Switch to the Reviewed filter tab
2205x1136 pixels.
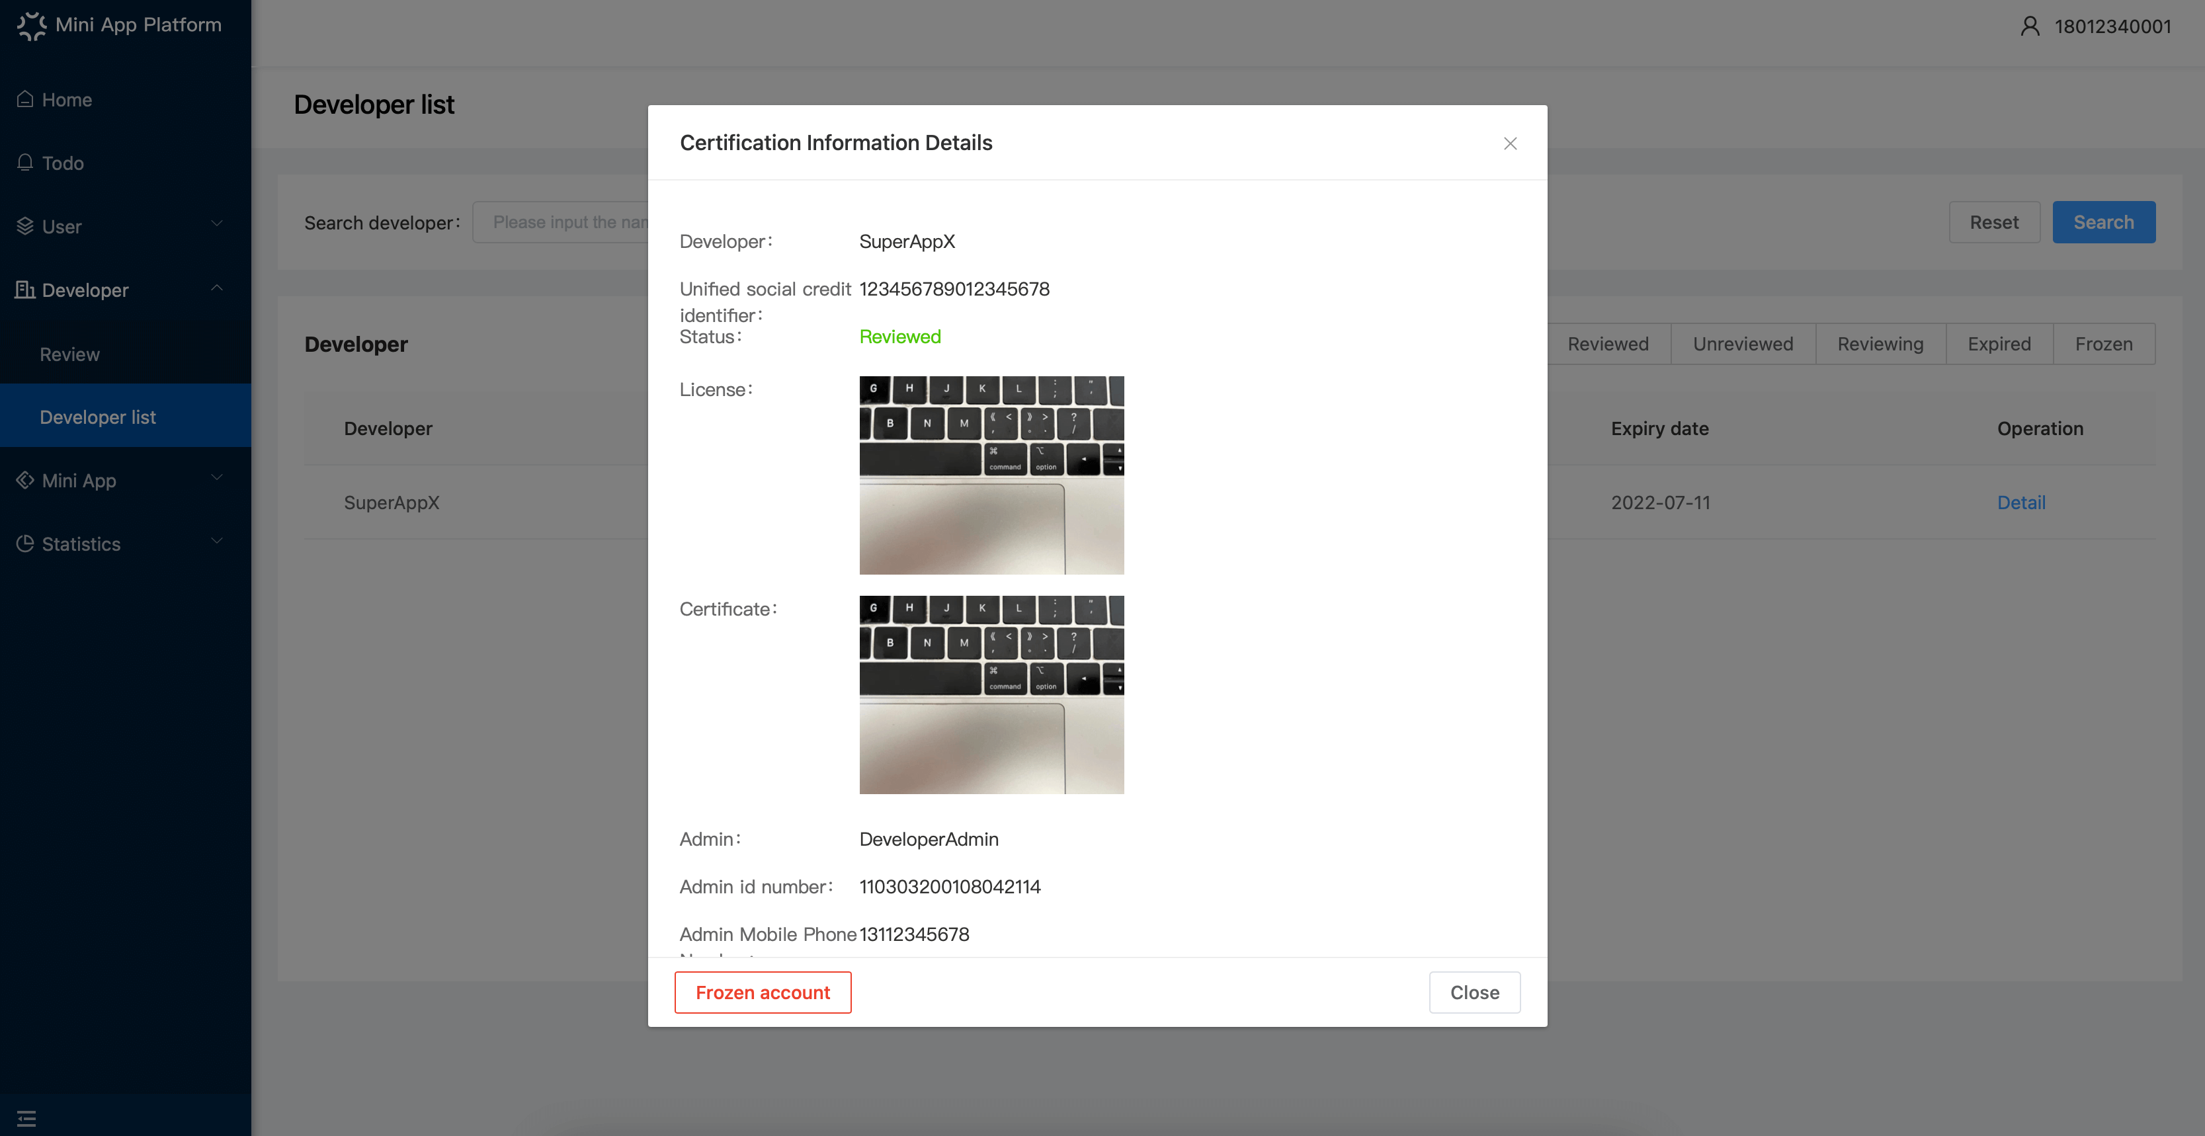[1608, 344]
